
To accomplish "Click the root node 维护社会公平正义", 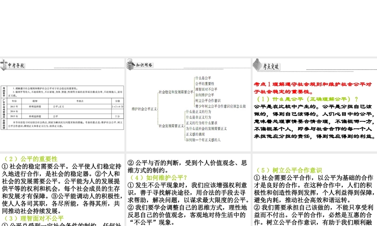I will 144,109.
